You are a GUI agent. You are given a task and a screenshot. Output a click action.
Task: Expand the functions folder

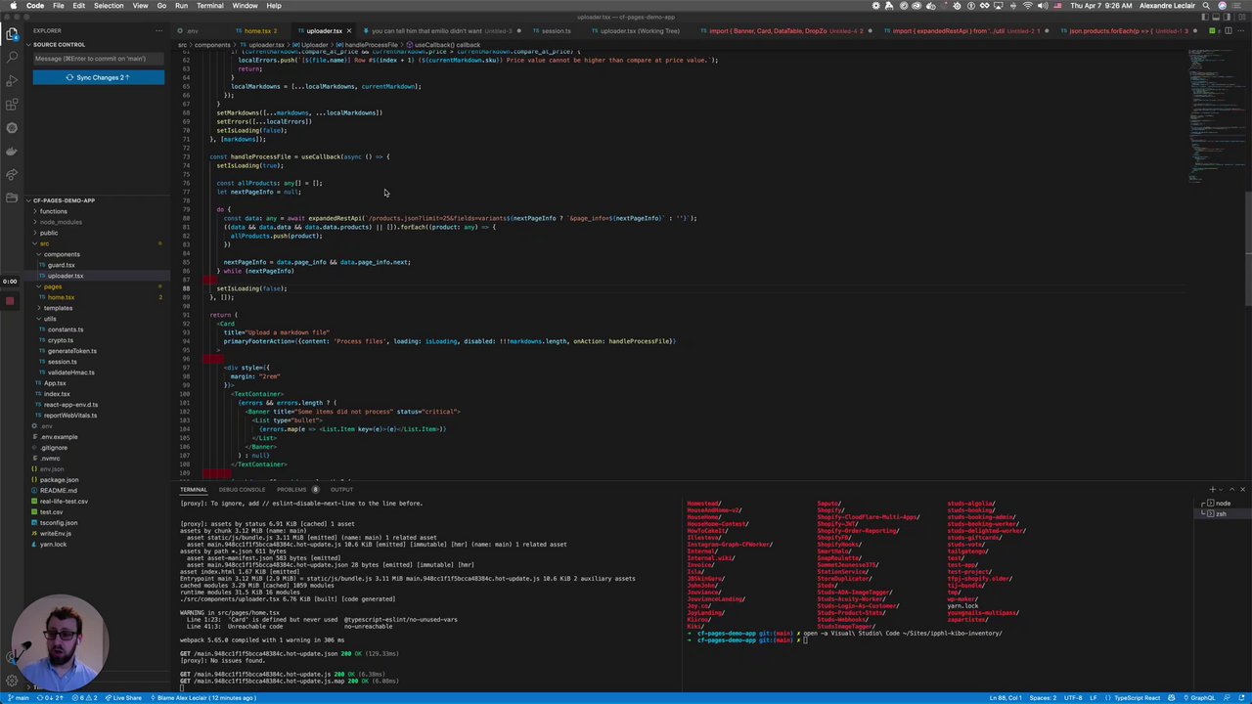tap(54, 211)
